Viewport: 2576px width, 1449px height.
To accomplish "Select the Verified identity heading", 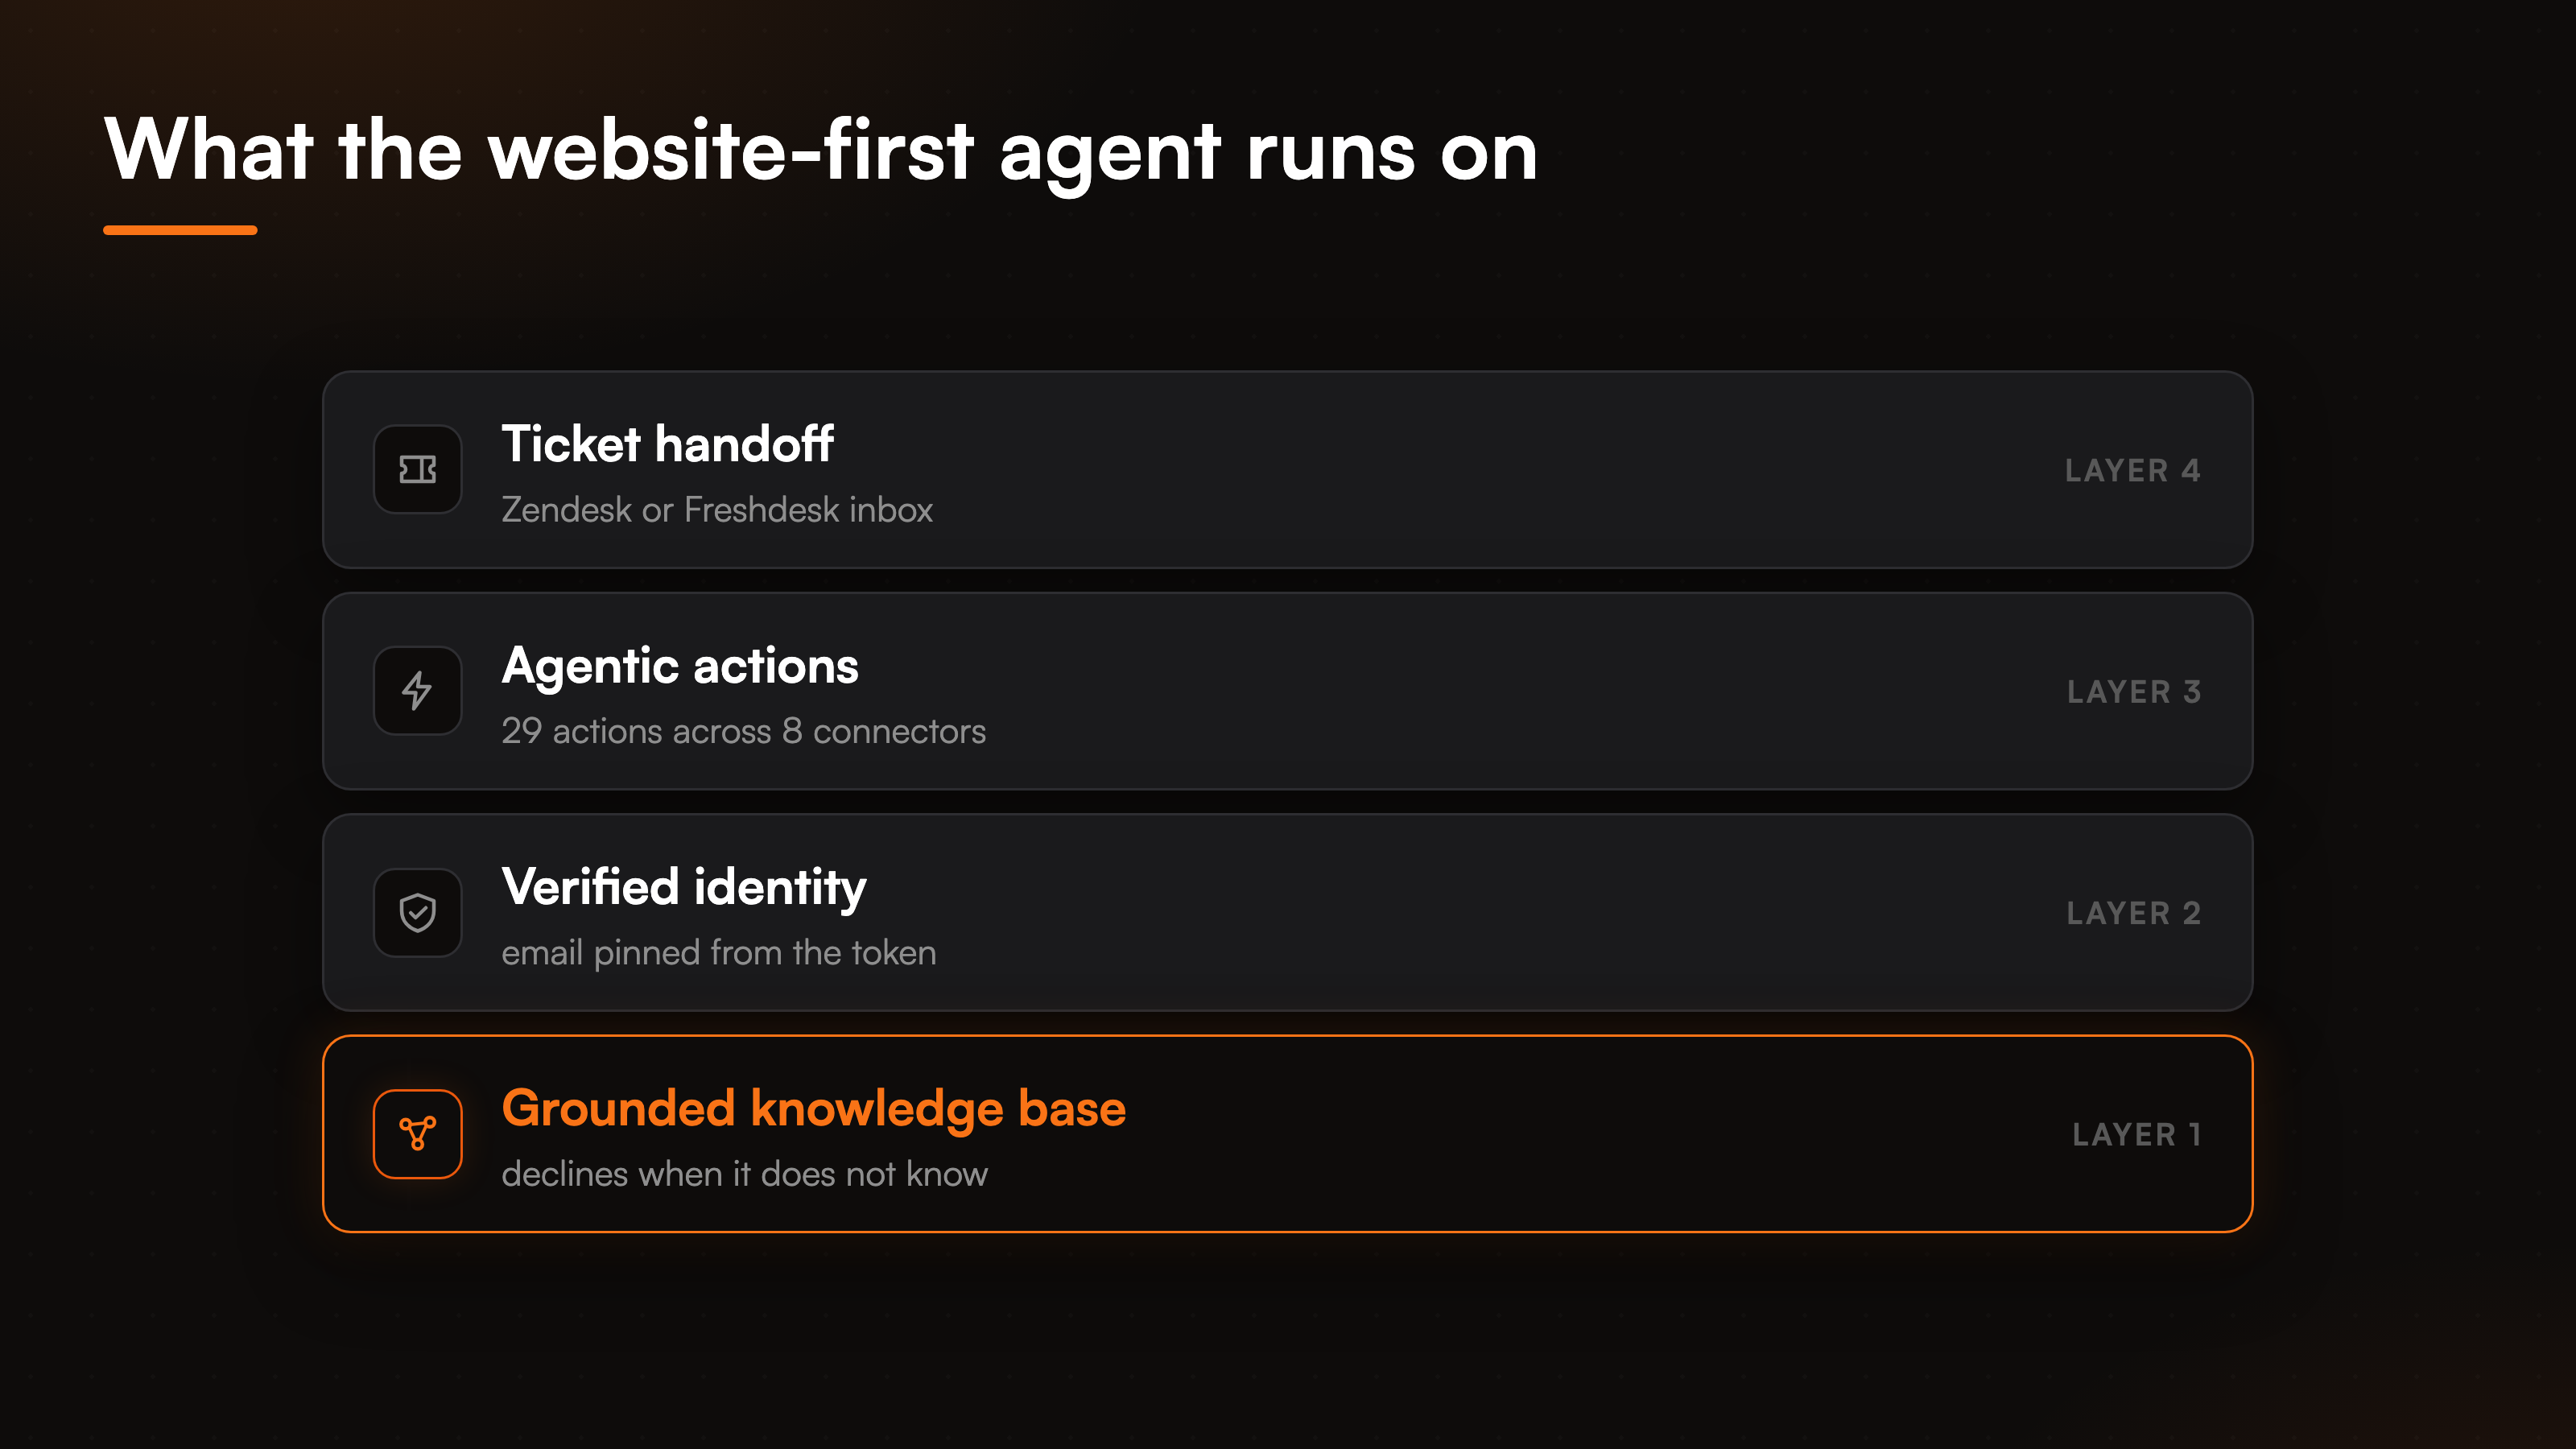I will click(x=684, y=887).
